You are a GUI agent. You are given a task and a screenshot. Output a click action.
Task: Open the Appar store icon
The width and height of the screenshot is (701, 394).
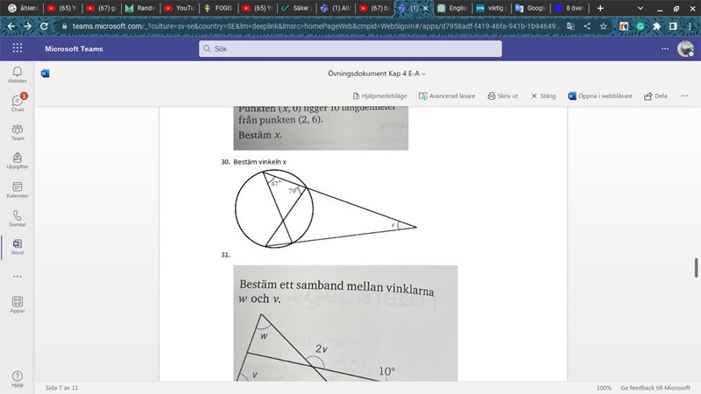click(18, 304)
